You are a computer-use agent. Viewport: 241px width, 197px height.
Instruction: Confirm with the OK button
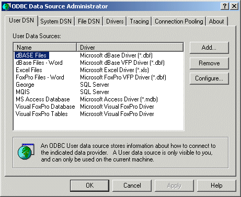[x=90, y=186]
